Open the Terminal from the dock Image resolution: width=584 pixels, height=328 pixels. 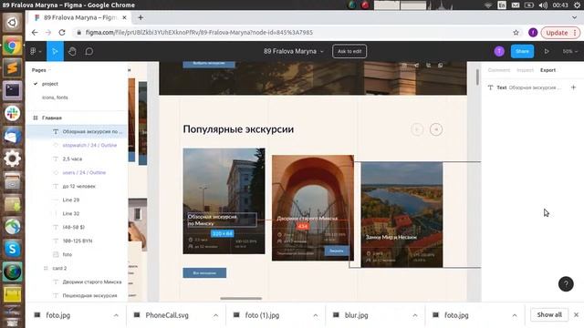(12, 90)
